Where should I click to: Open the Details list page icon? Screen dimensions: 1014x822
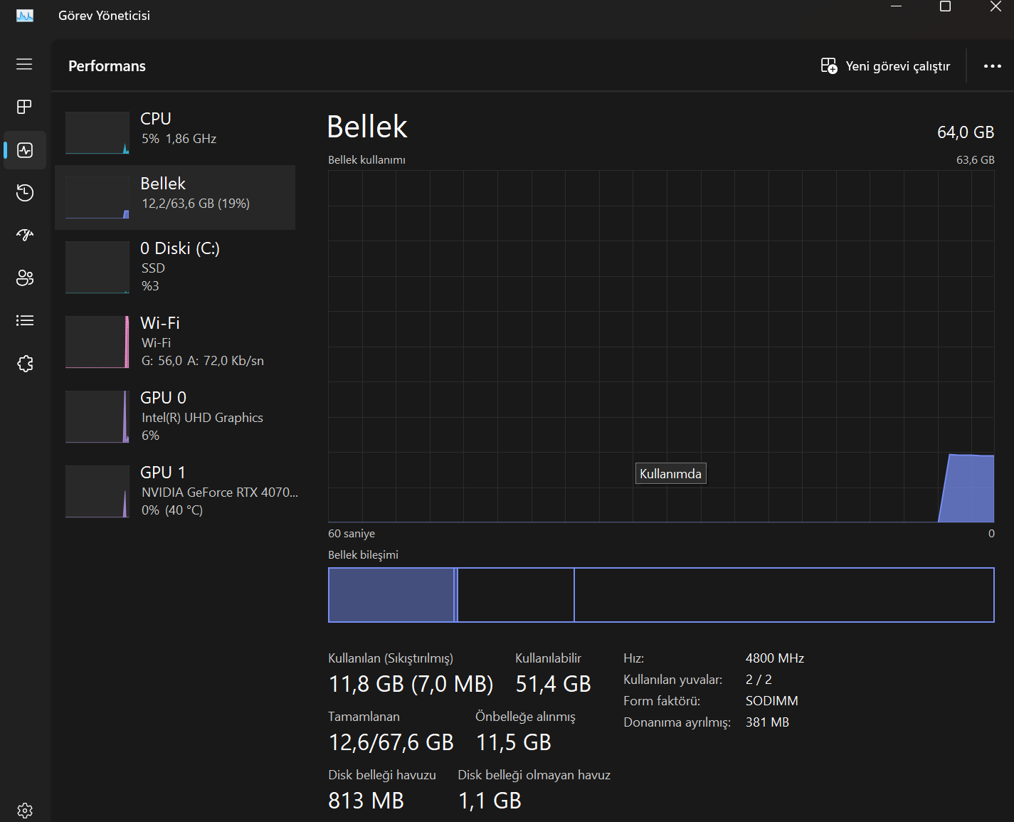tap(25, 320)
